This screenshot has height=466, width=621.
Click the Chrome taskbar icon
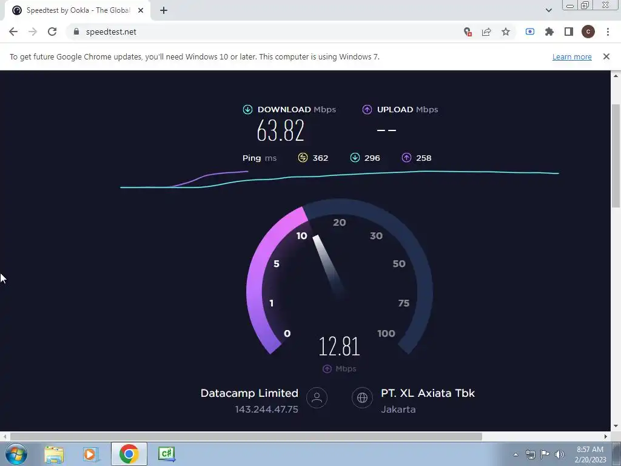point(129,454)
